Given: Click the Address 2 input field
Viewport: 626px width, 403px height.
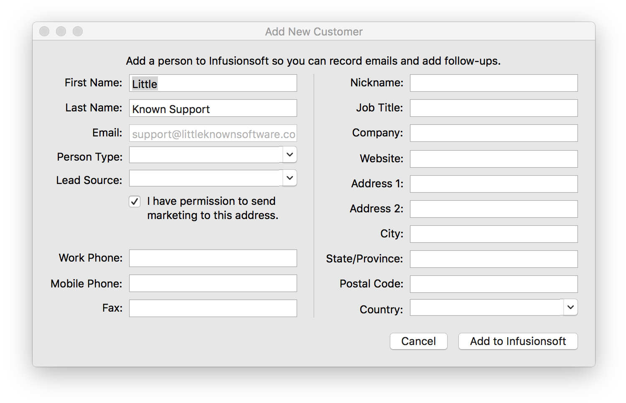Looking at the screenshot, I should click(494, 209).
